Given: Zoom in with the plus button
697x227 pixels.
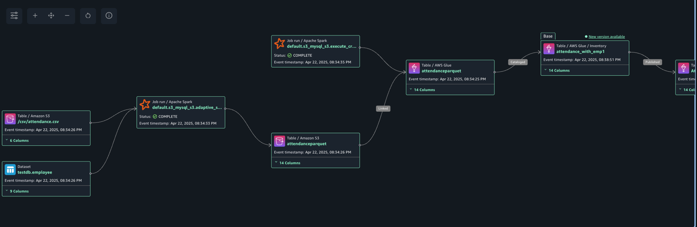Looking at the screenshot, I should (35, 16).
